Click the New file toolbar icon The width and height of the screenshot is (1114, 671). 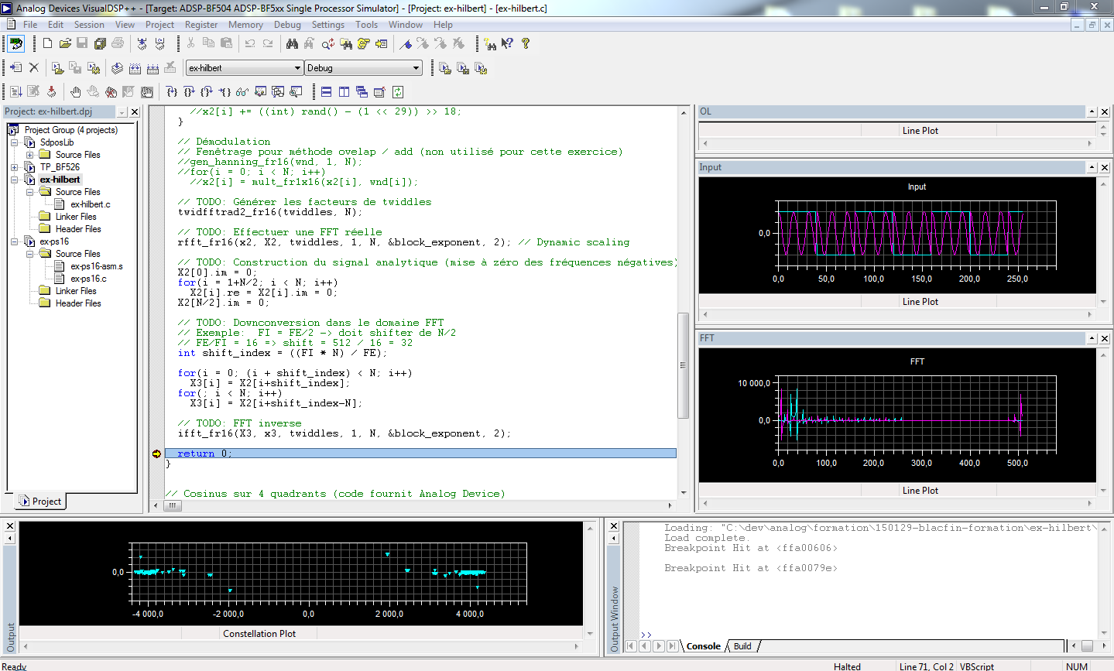pos(47,43)
